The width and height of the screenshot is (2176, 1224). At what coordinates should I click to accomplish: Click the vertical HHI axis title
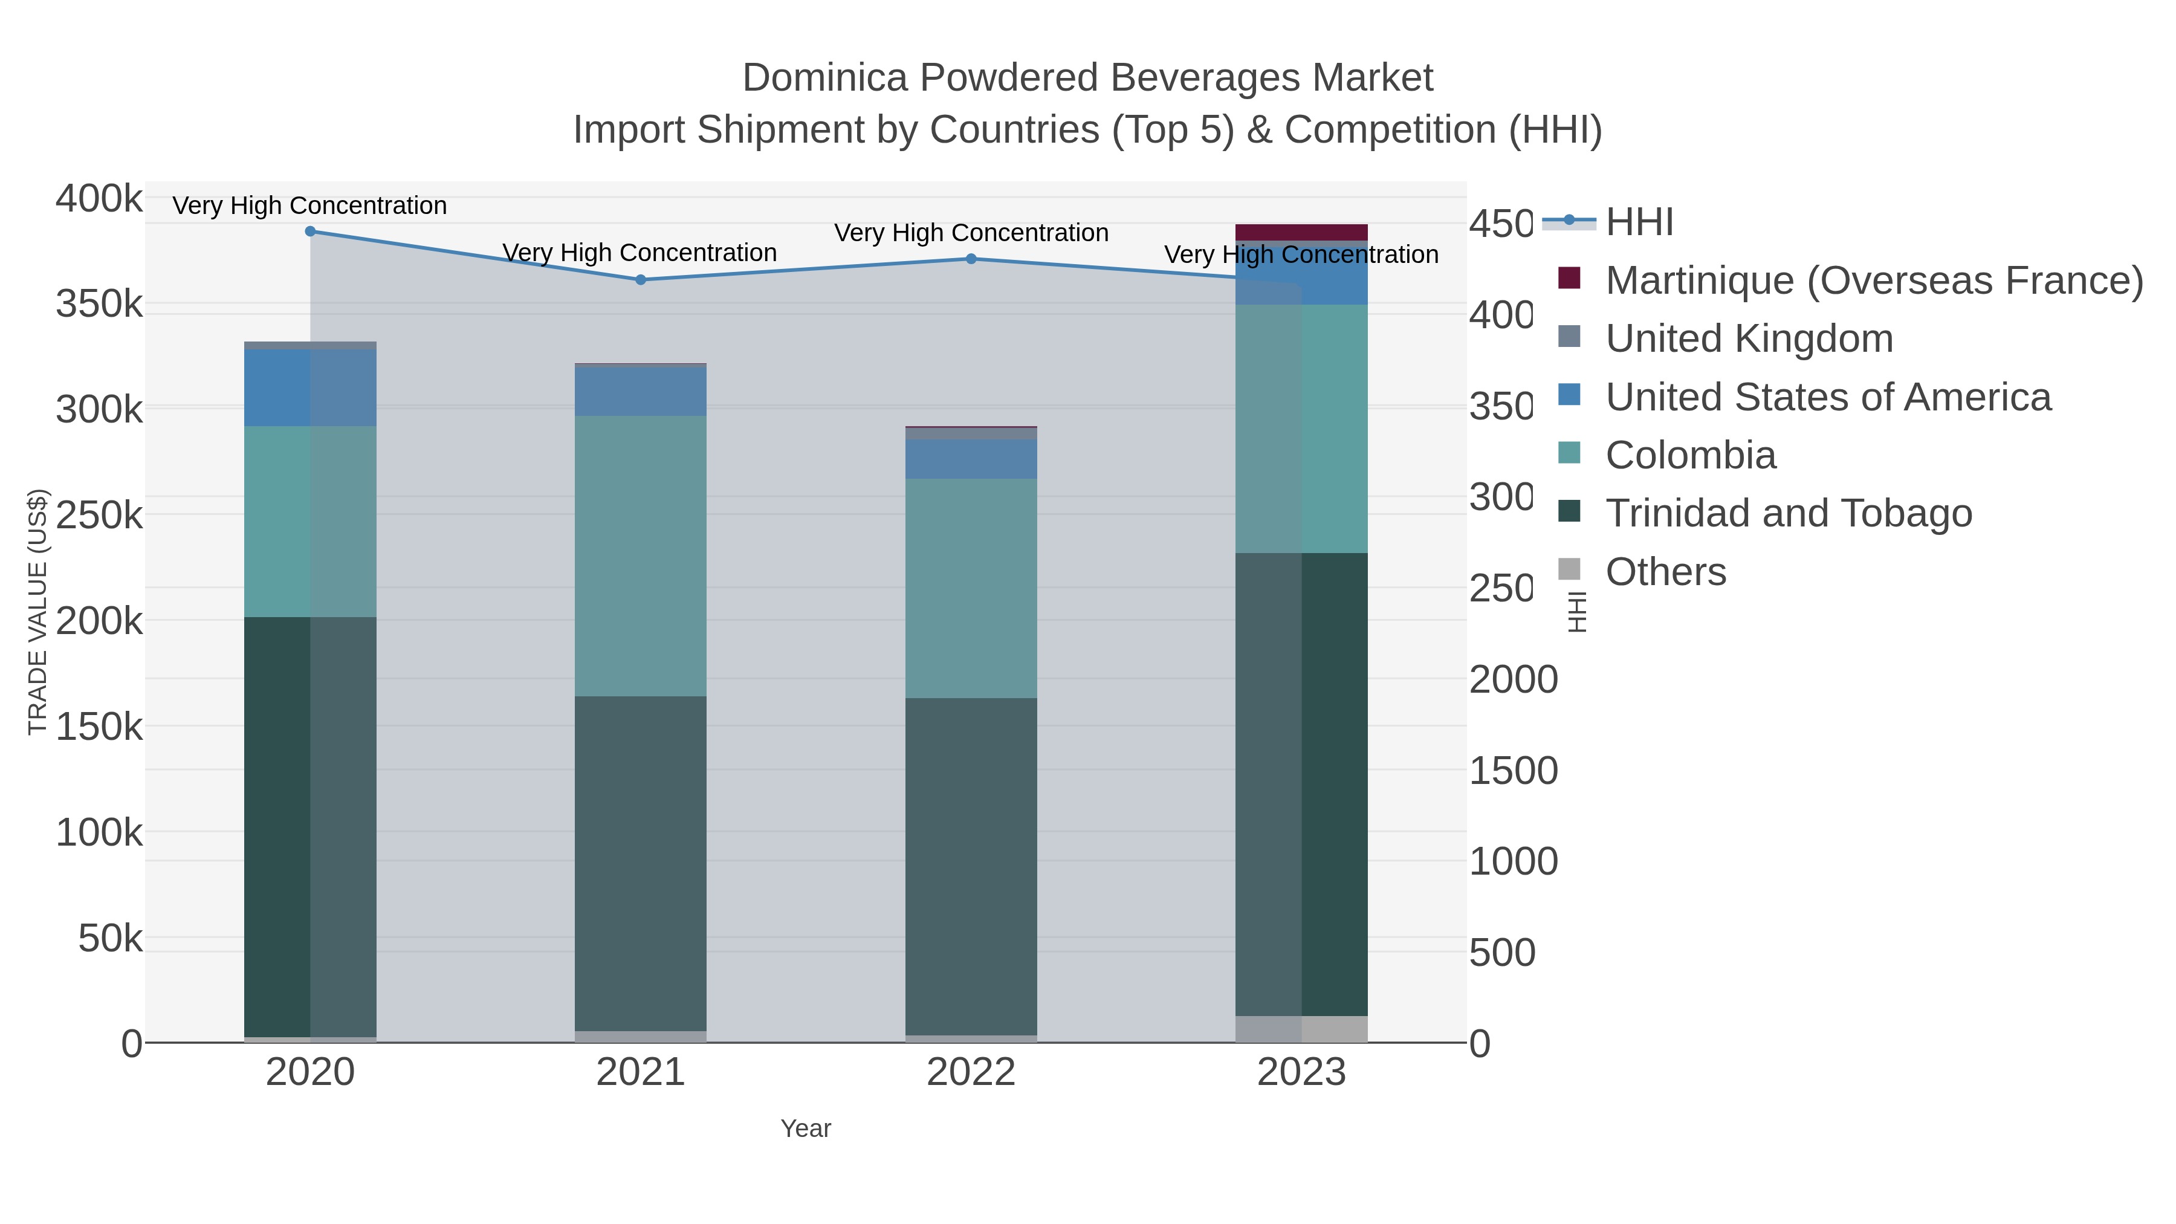point(1576,612)
